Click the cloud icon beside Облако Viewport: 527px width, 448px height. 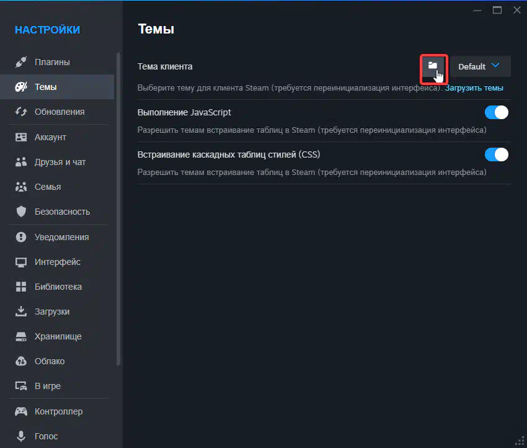tap(21, 361)
